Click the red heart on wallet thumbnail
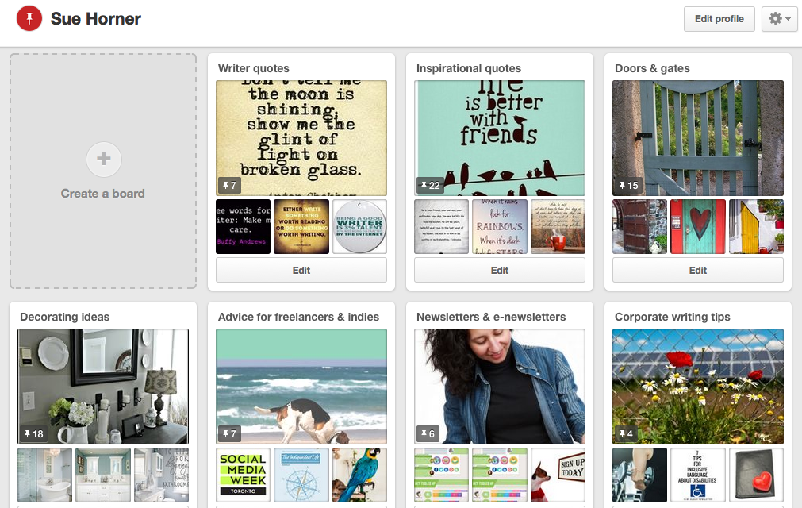The width and height of the screenshot is (802, 508). click(757, 475)
